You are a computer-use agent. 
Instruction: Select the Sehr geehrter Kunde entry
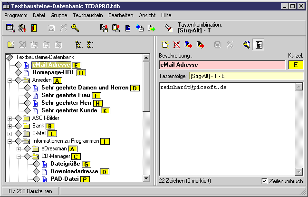point(69,110)
